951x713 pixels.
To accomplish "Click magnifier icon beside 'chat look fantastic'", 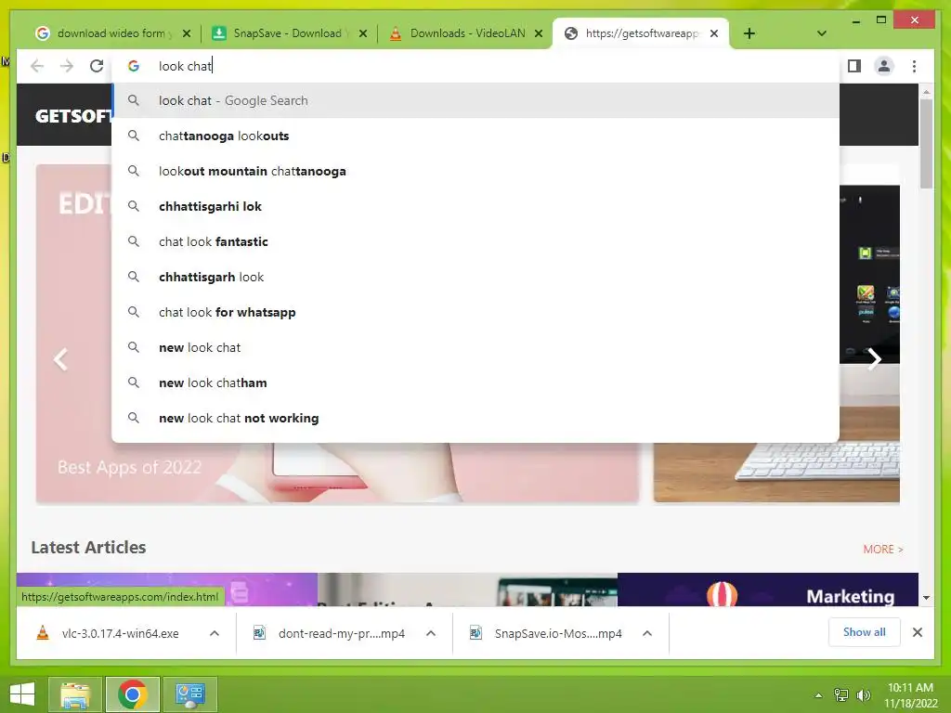I will 134,241.
